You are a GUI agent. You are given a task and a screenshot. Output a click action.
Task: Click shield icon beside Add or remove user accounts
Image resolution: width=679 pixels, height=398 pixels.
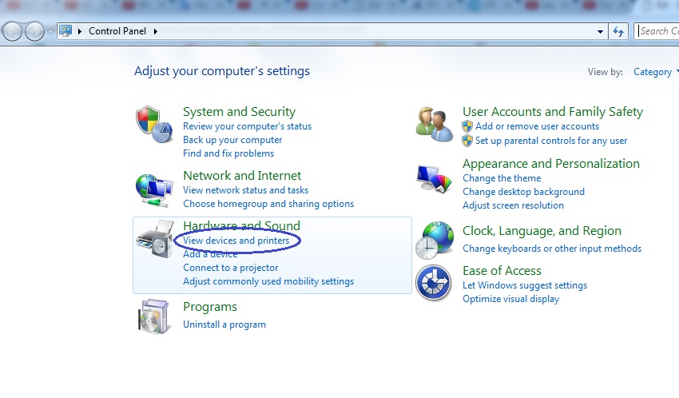[467, 126]
